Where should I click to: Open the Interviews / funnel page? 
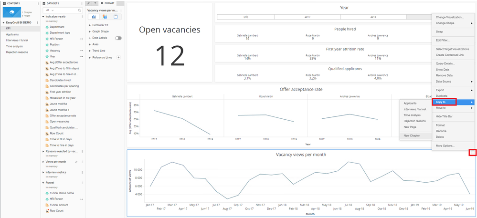pyautogui.click(x=17, y=41)
